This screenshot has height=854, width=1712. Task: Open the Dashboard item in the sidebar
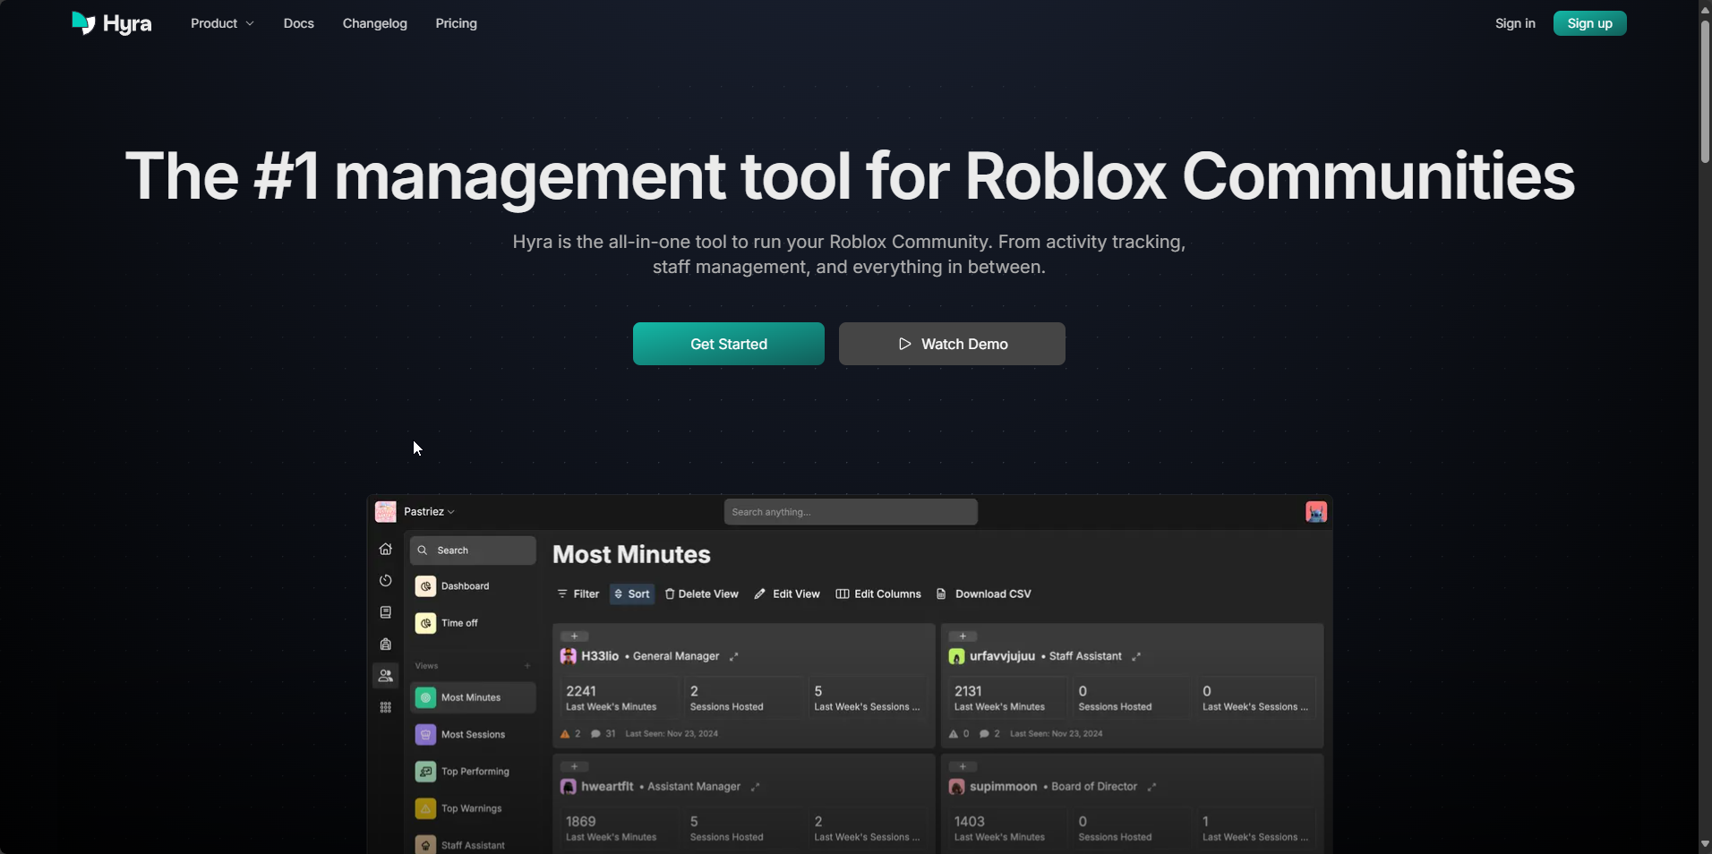pos(473,586)
